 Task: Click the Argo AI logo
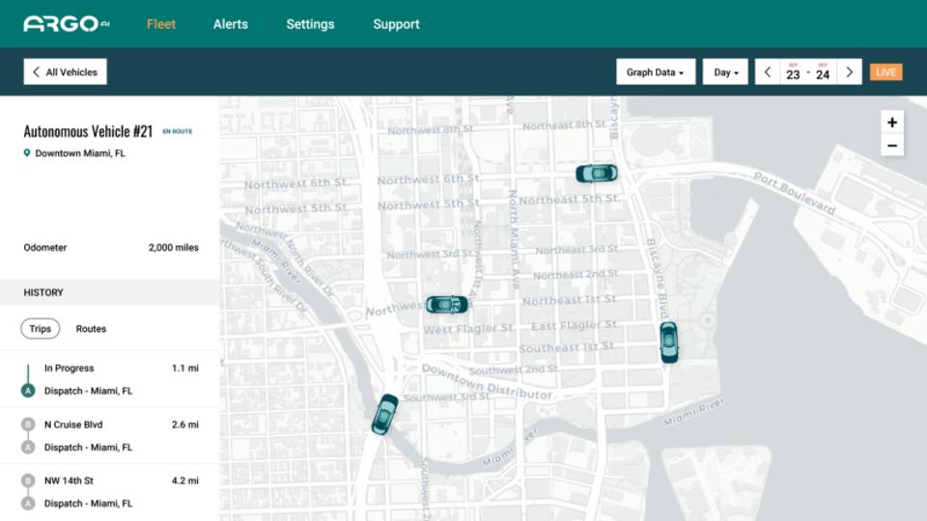click(x=66, y=24)
